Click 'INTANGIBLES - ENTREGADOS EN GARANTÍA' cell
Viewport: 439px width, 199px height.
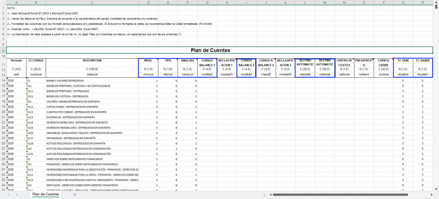(92, 138)
